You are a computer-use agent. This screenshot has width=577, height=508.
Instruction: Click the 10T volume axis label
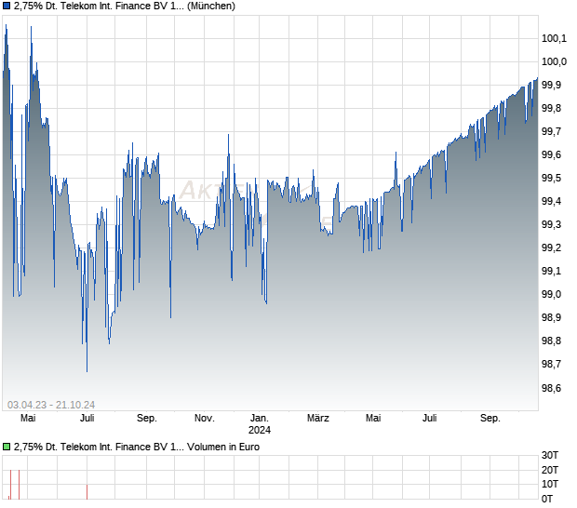point(550,485)
